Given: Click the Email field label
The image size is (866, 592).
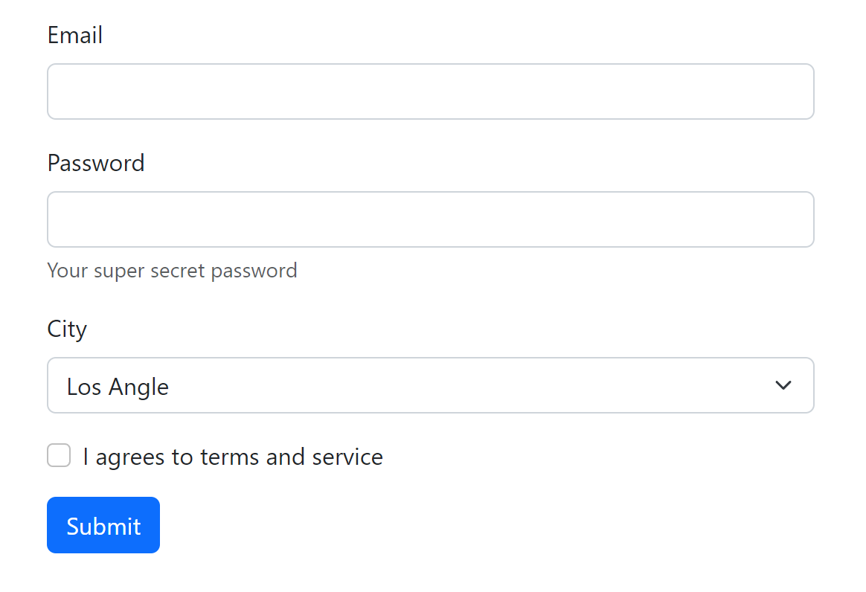Looking at the screenshot, I should tap(75, 35).
